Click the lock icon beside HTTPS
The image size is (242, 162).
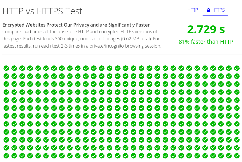[209, 10]
